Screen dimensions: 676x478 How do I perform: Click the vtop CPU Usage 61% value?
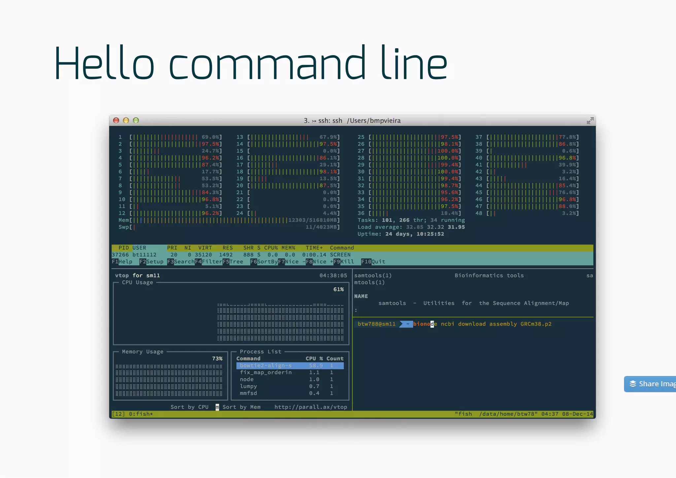[339, 289]
